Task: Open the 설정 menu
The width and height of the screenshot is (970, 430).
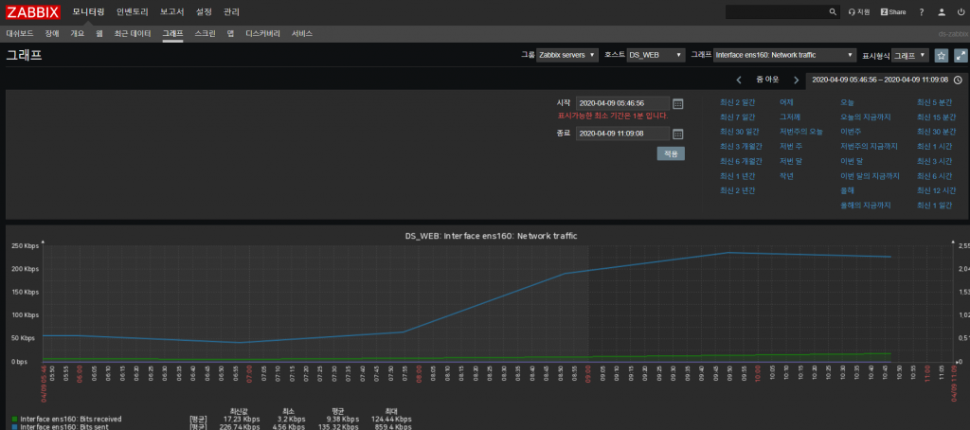Action: click(203, 11)
